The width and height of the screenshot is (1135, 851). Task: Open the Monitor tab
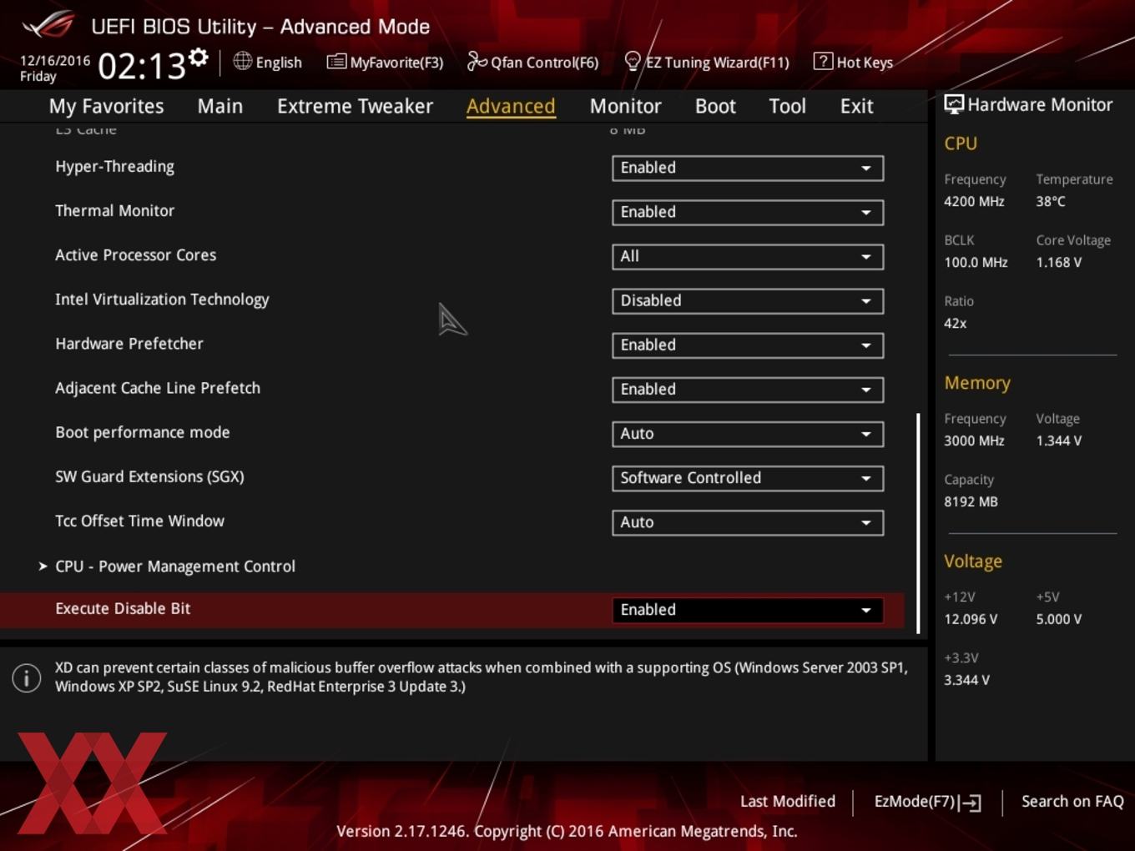[x=626, y=106]
